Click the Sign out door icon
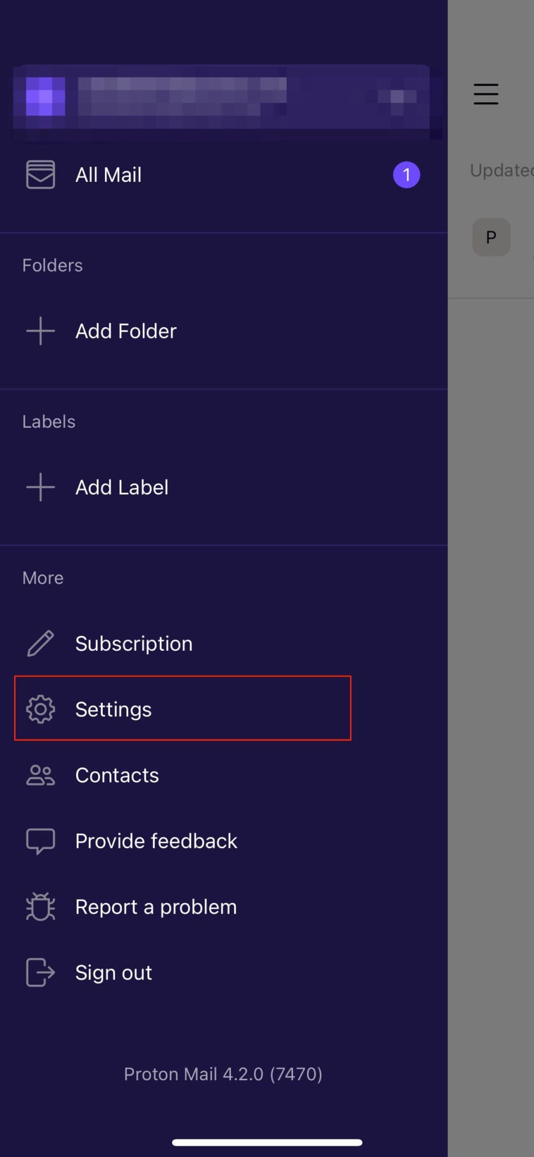The height and width of the screenshot is (1157, 534). 40,972
